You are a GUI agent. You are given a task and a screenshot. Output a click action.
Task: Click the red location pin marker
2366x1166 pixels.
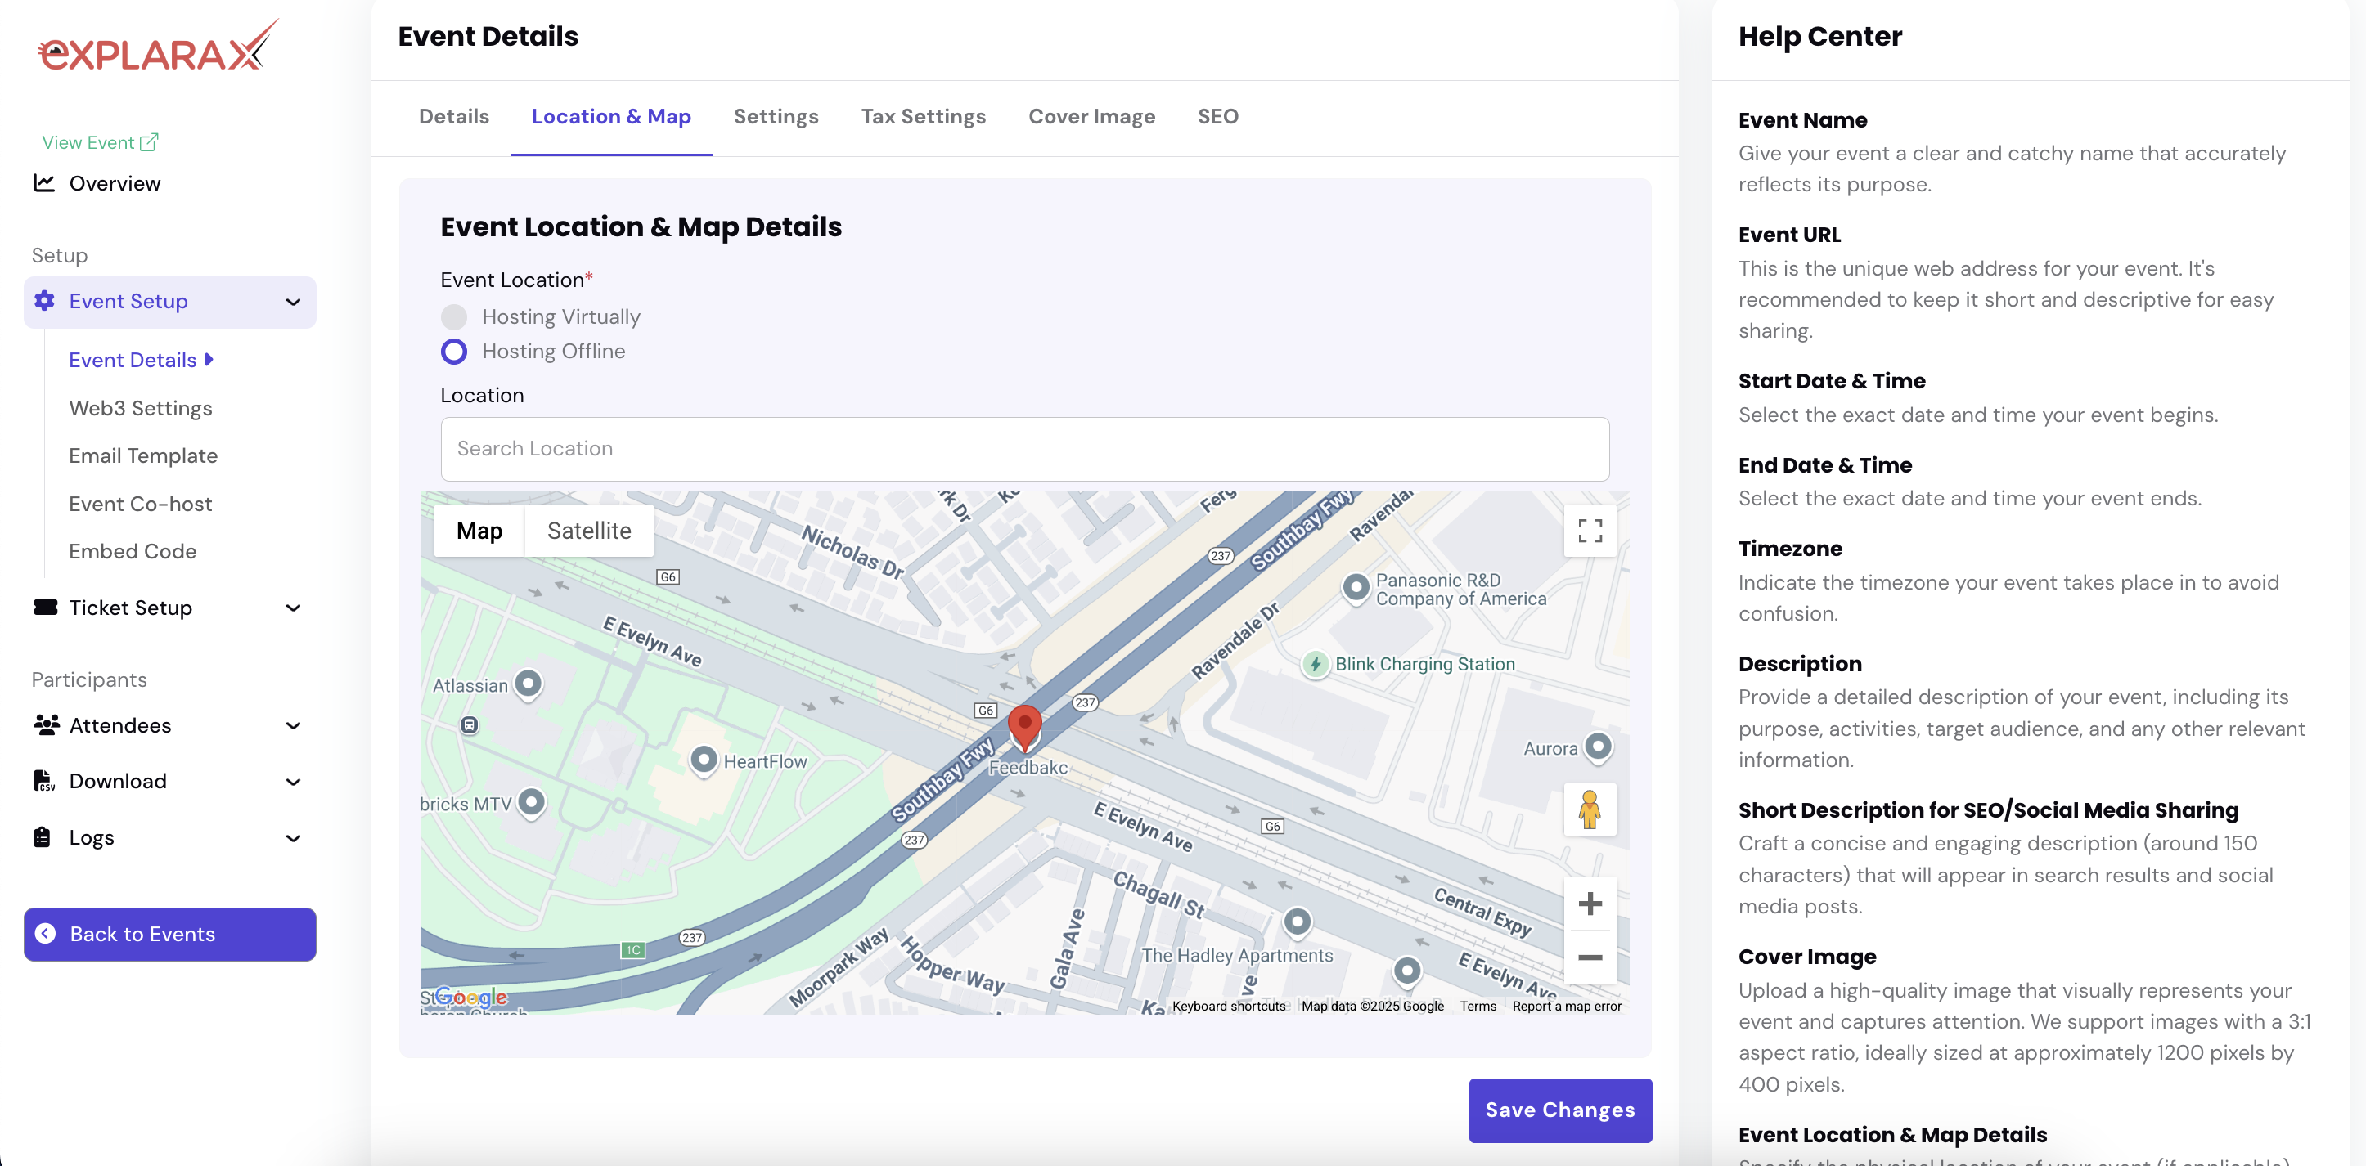click(1024, 726)
